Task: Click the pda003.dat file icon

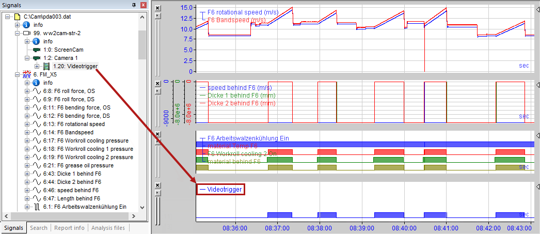Action: (x=17, y=17)
